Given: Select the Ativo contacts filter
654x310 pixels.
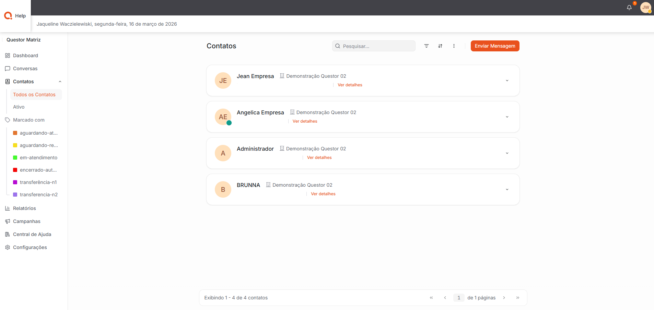Looking at the screenshot, I should click(19, 107).
